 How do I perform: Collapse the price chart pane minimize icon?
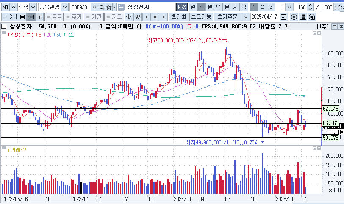pos(315,33)
